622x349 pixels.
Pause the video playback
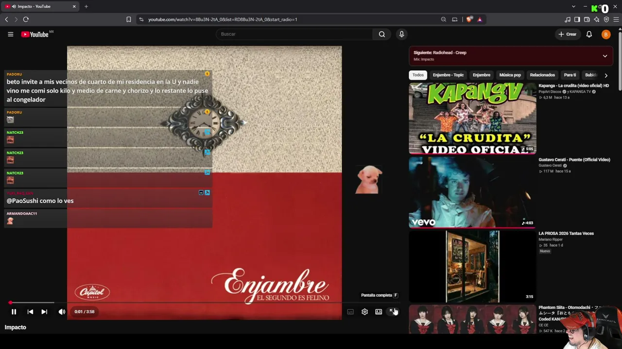(x=14, y=312)
